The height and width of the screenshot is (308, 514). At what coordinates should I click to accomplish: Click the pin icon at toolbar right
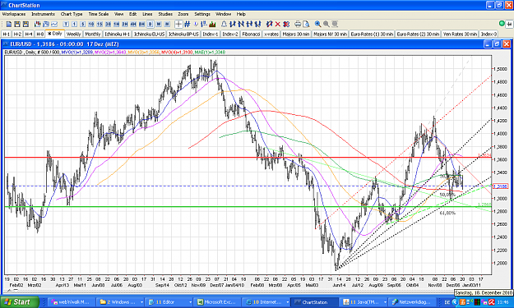509,24
